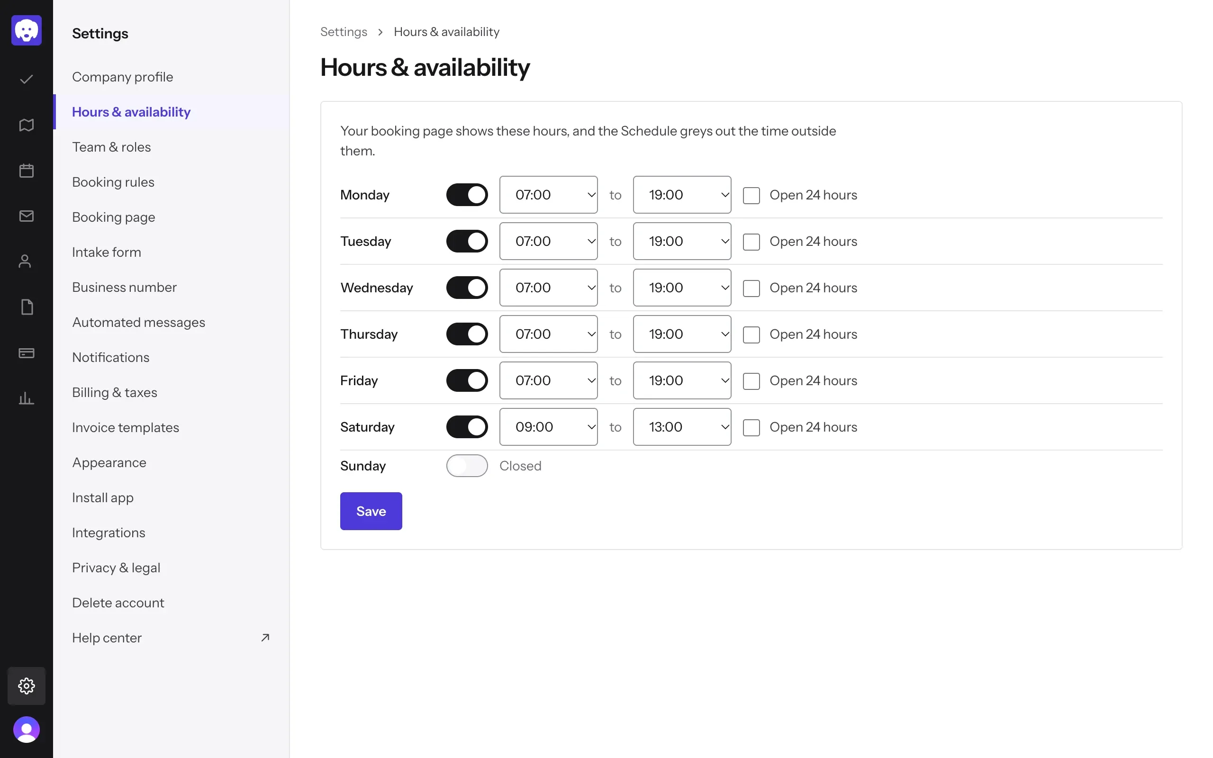
Task: Disable the Saturday open toggle
Action: [x=467, y=427]
